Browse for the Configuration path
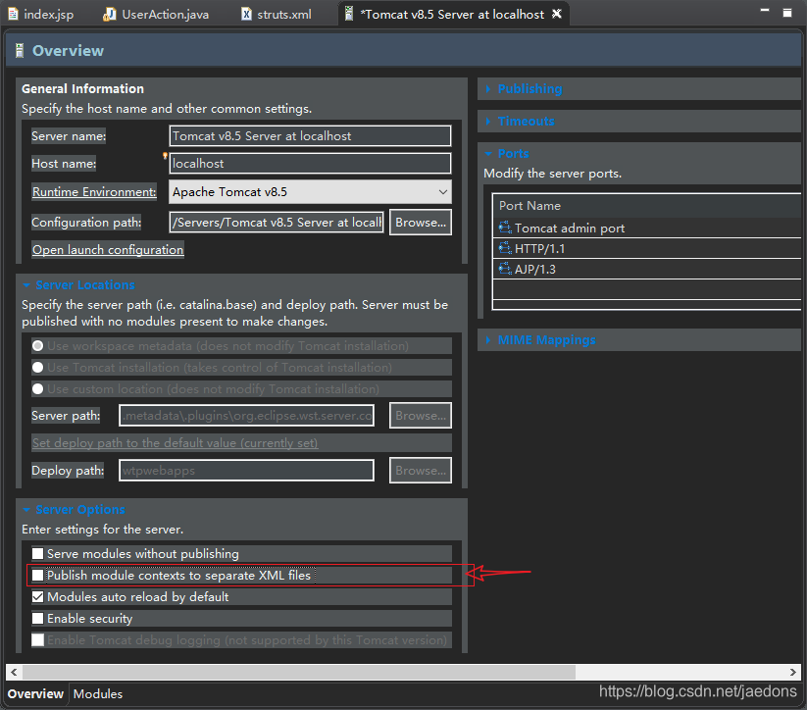Viewport: 807px width, 710px height. point(421,223)
